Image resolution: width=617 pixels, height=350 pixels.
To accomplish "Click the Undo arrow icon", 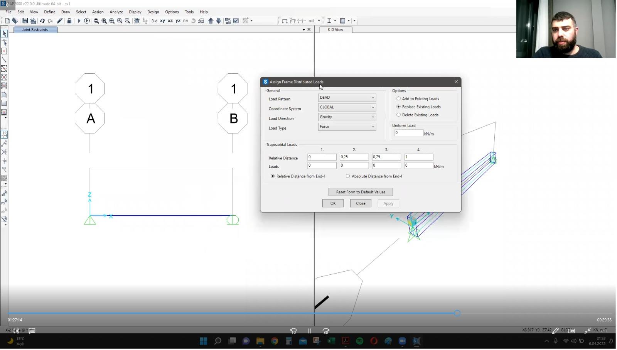I will coord(42,21).
